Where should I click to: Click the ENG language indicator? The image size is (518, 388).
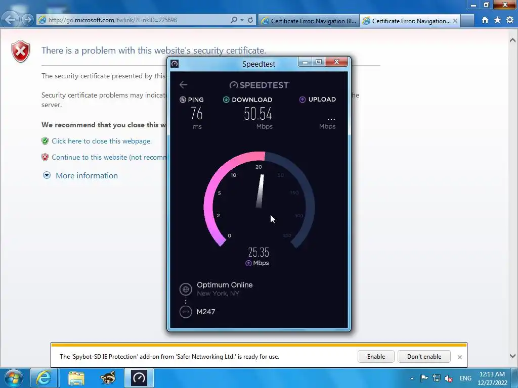pos(465,378)
